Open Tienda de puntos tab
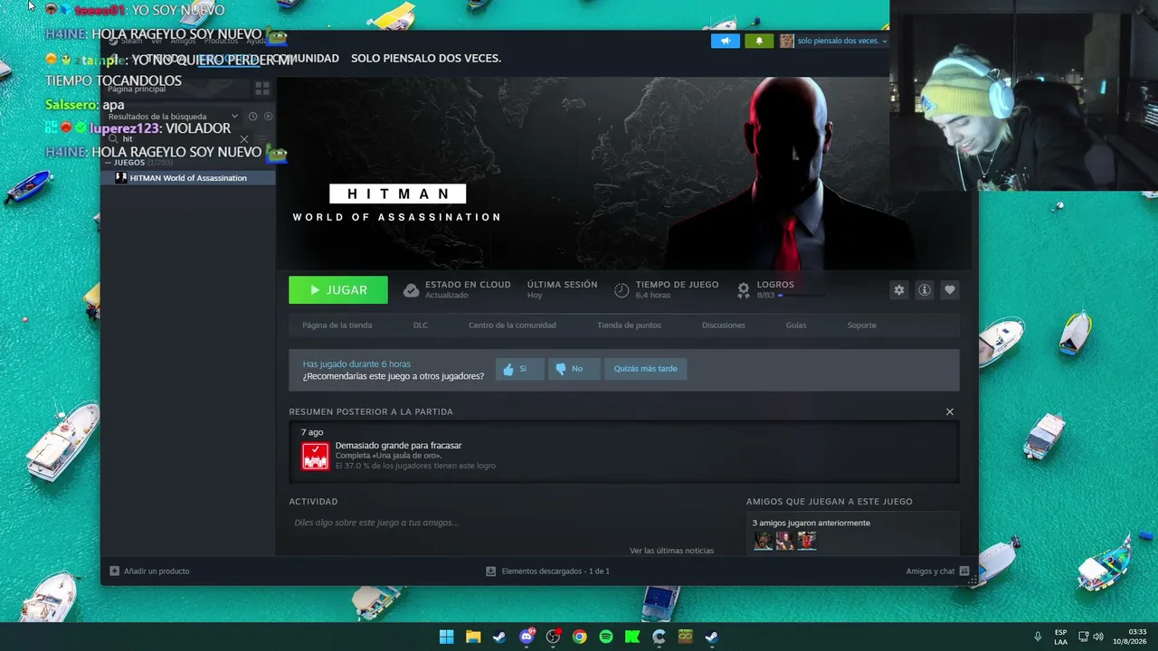Screen dimensions: 1158x651 click(629, 325)
